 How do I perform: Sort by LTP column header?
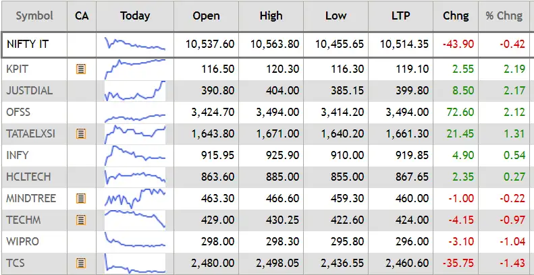(x=401, y=16)
